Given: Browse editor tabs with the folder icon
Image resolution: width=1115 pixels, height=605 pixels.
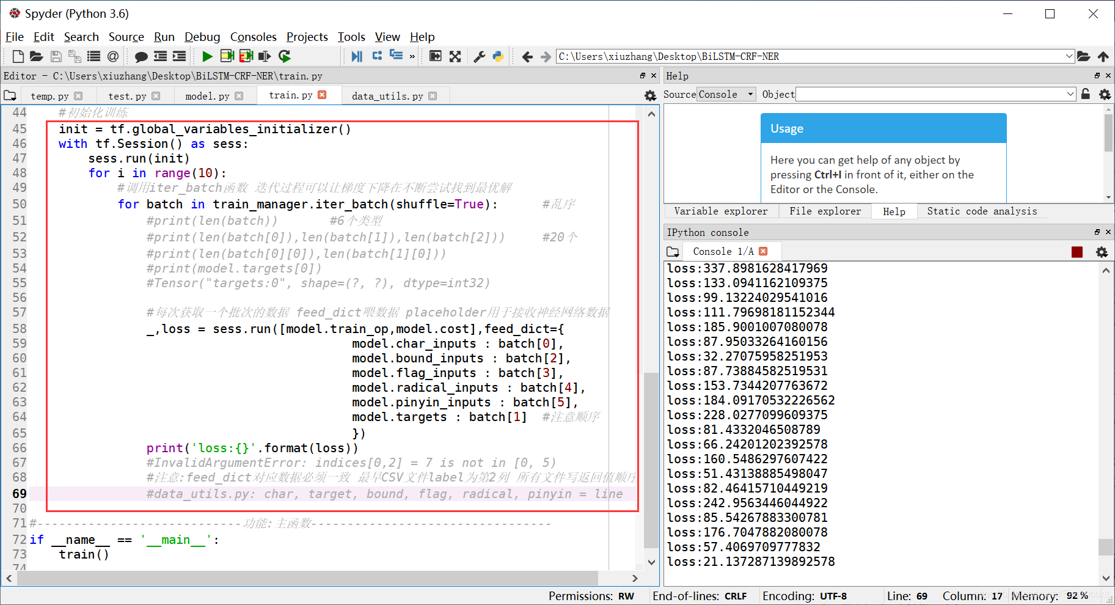Looking at the screenshot, I should 10,95.
